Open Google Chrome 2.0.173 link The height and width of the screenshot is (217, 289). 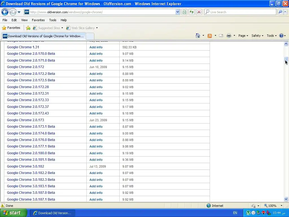pos(25,120)
